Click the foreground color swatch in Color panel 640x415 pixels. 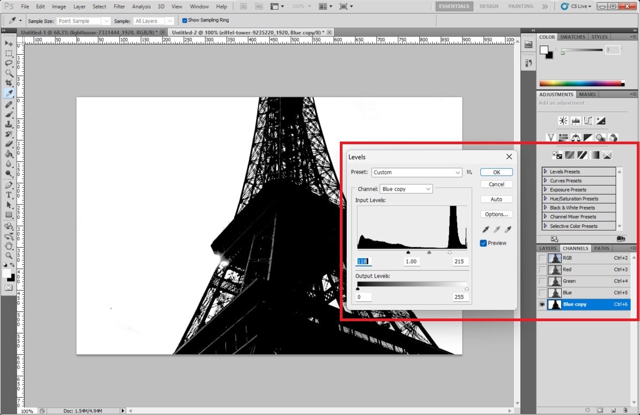coord(544,50)
